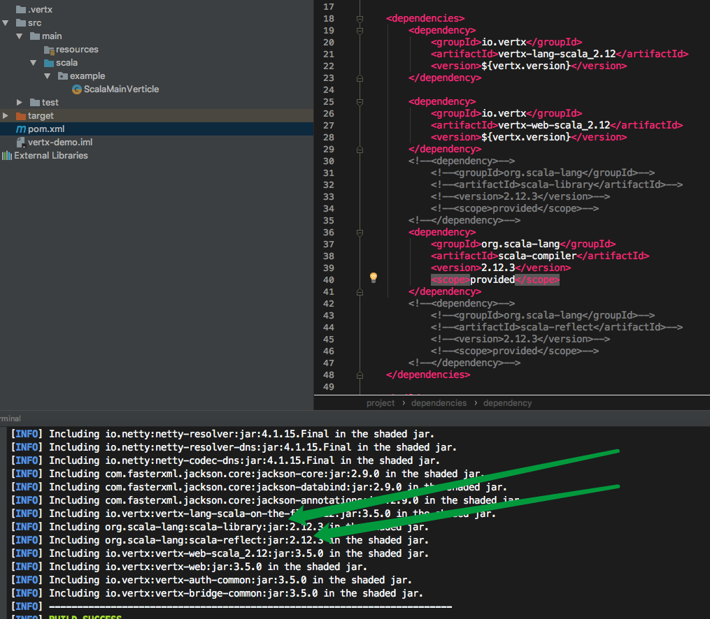710x619 pixels.
Task: Click the src folder icon
Action: (21, 22)
